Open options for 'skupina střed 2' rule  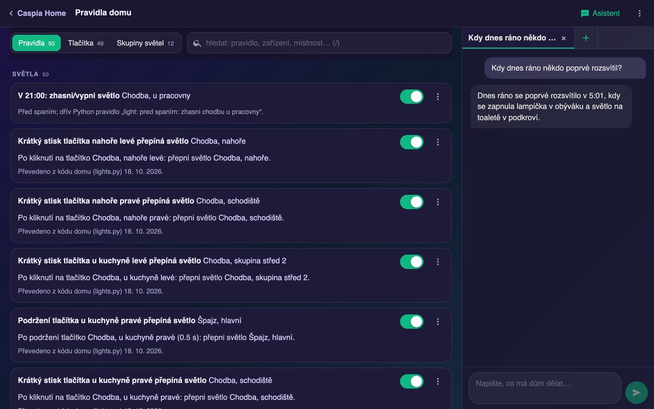tap(438, 262)
